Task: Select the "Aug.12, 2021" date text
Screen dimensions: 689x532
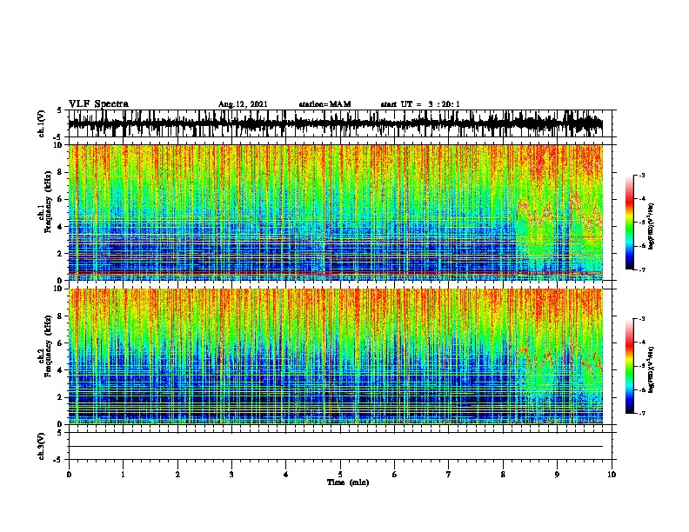Action: [x=243, y=104]
